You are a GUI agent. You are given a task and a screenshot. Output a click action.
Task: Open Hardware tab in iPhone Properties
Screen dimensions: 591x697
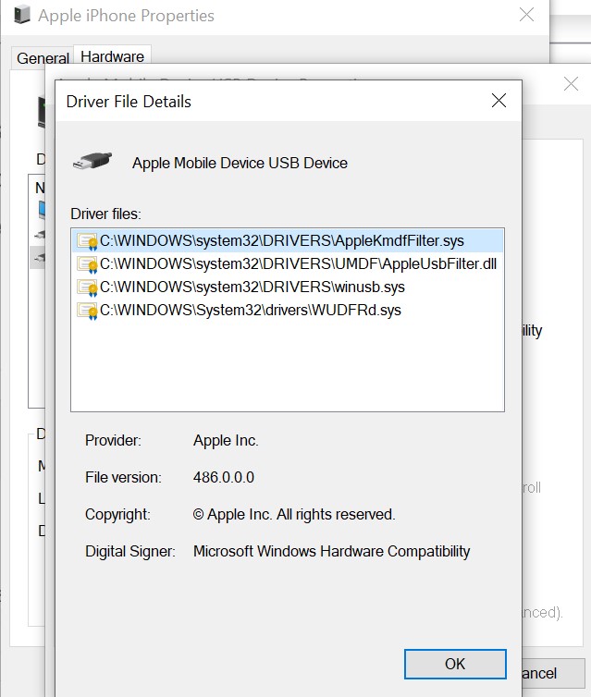click(x=112, y=57)
